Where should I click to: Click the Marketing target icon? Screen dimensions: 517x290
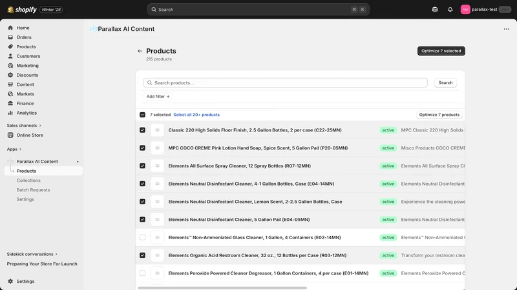tap(10, 66)
